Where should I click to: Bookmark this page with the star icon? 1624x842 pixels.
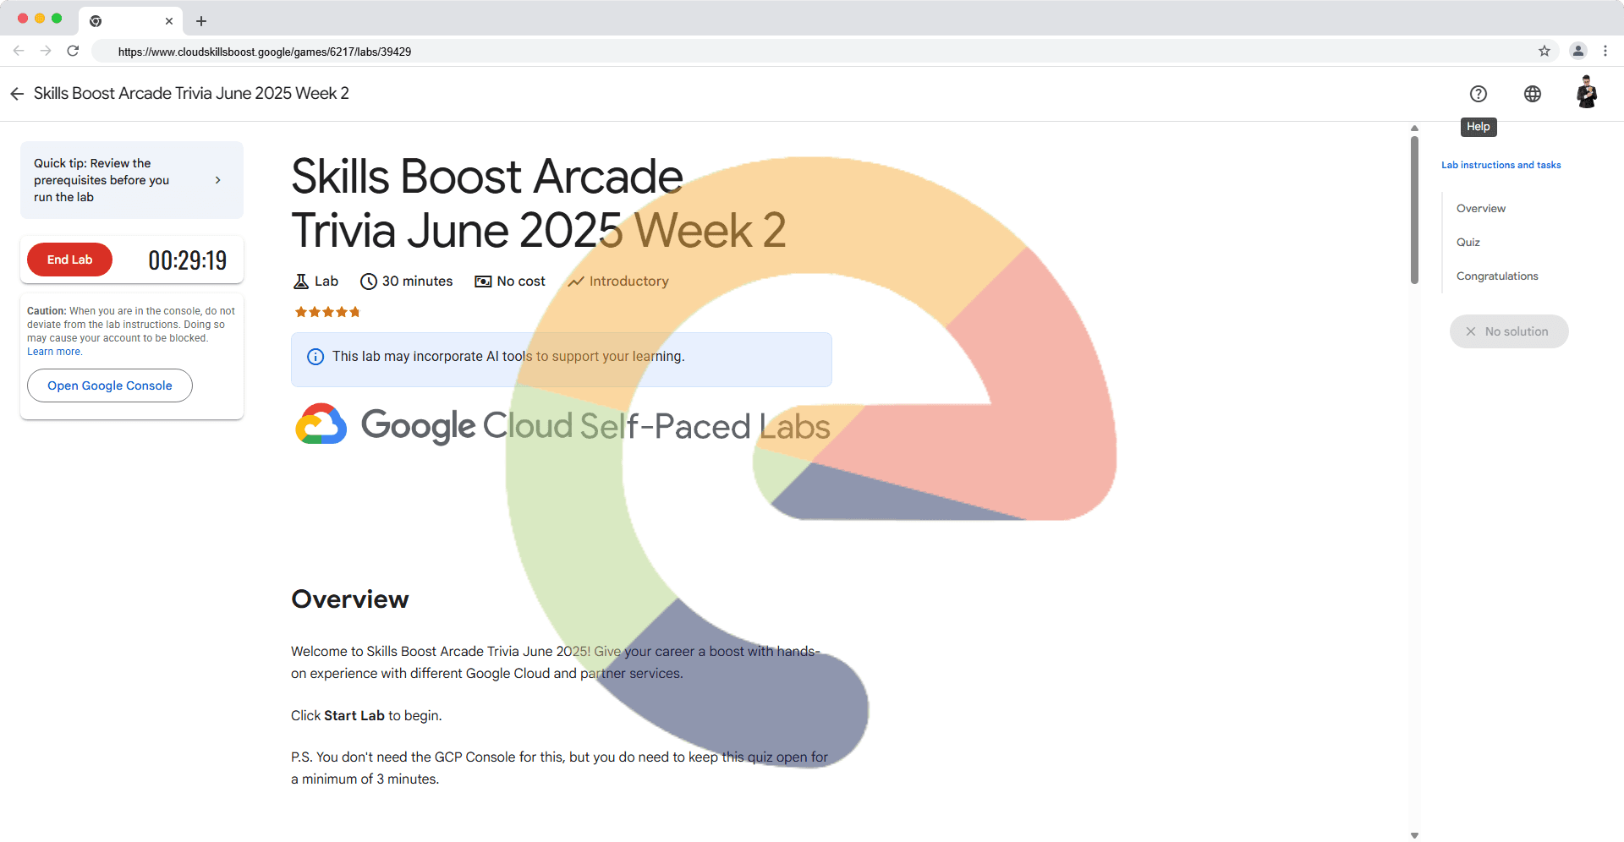coord(1544,52)
